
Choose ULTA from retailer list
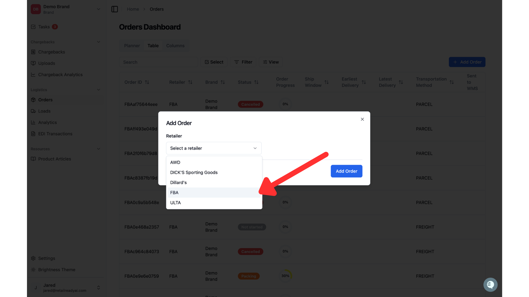[x=214, y=203]
